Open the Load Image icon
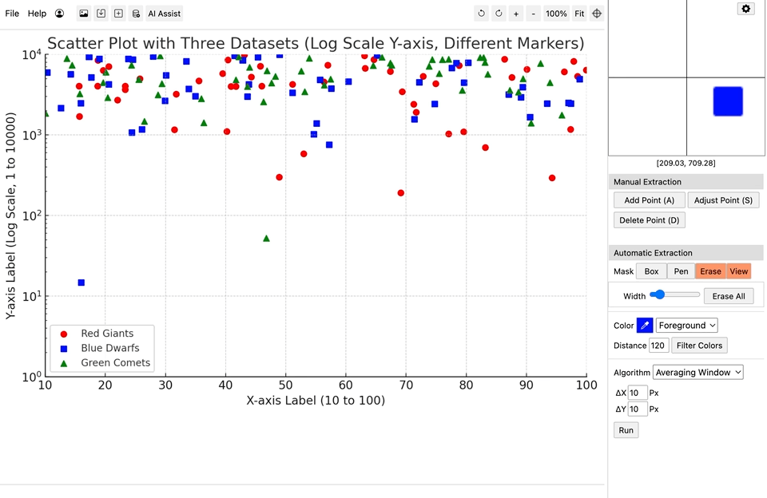Image resolution: width=767 pixels, height=498 pixels. pos(83,14)
